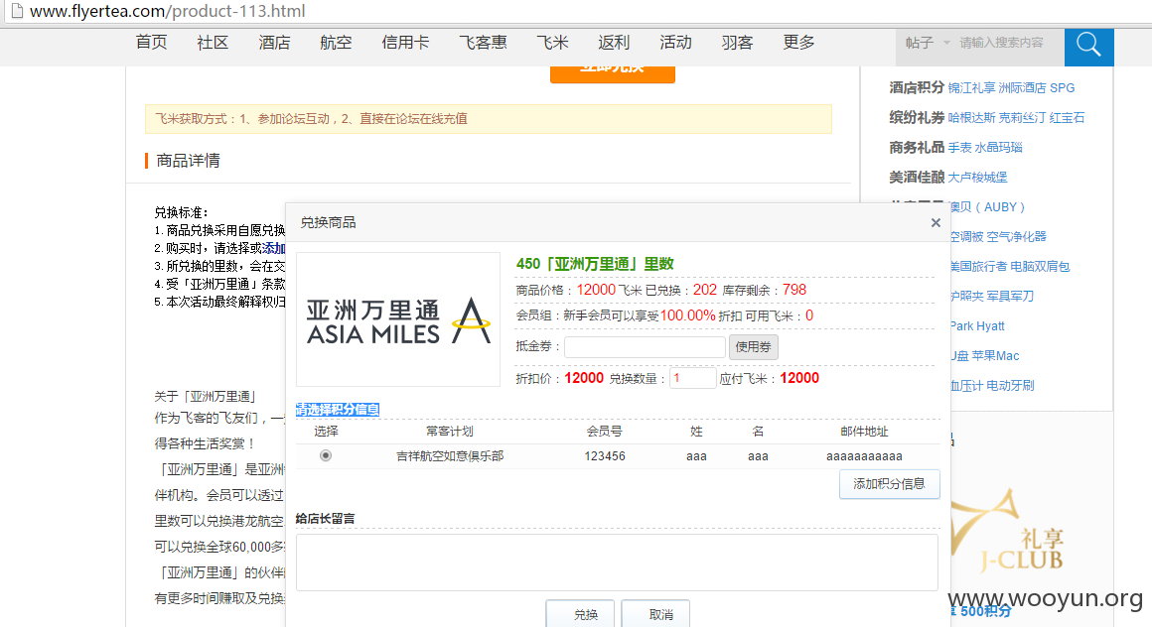Open the 电脑双肩包 link
The height and width of the screenshot is (627, 1152).
[1042, 267]
